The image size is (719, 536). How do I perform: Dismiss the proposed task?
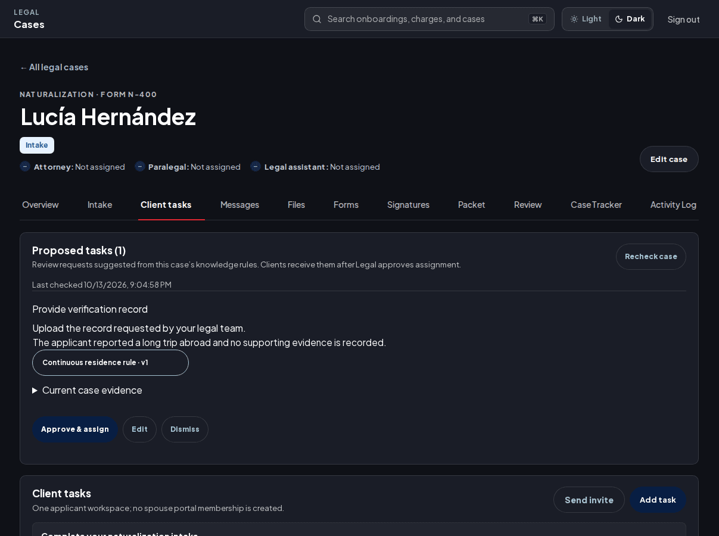coord(185,429)
